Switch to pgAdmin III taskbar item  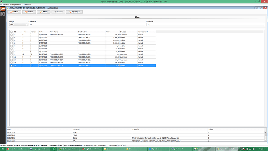[181, 149]
